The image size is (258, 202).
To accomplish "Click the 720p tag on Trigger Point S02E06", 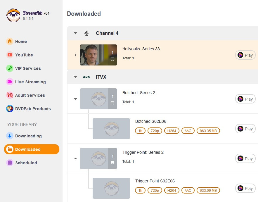I will tap(155, 190).
